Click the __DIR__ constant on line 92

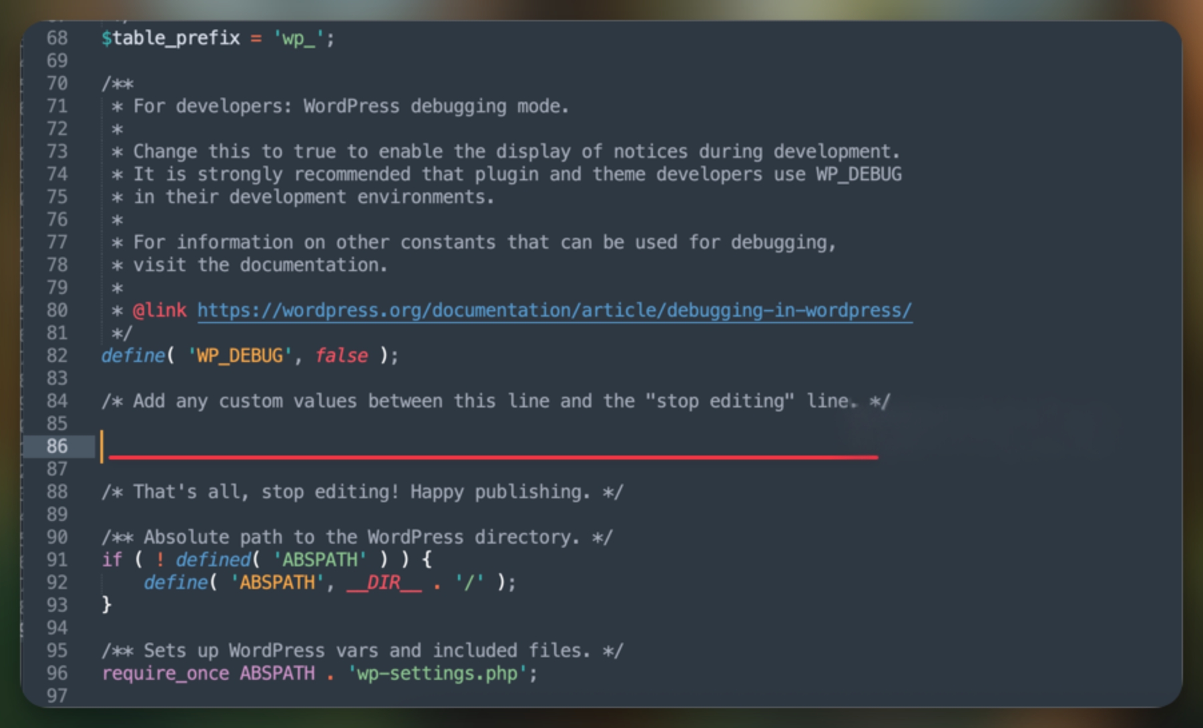click(x=384, y=582)
